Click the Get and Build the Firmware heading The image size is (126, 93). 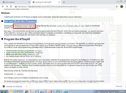20,21
